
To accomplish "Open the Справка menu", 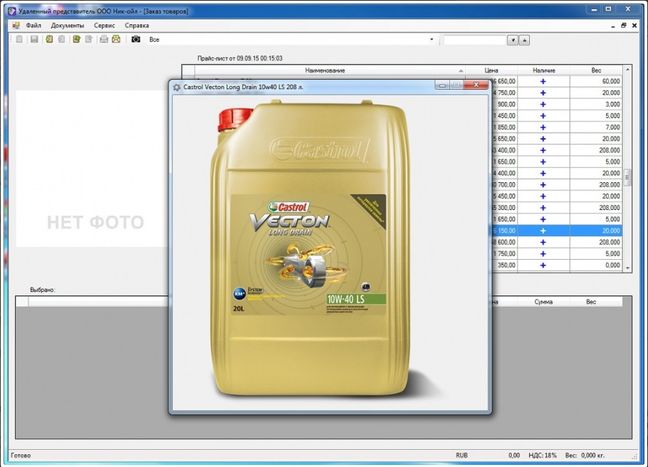I will 137,26.
